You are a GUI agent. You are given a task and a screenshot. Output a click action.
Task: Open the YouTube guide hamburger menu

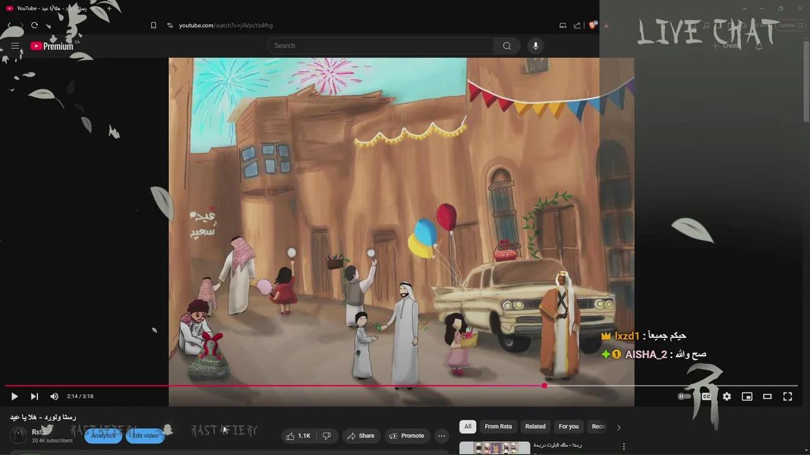click(15, 45)
